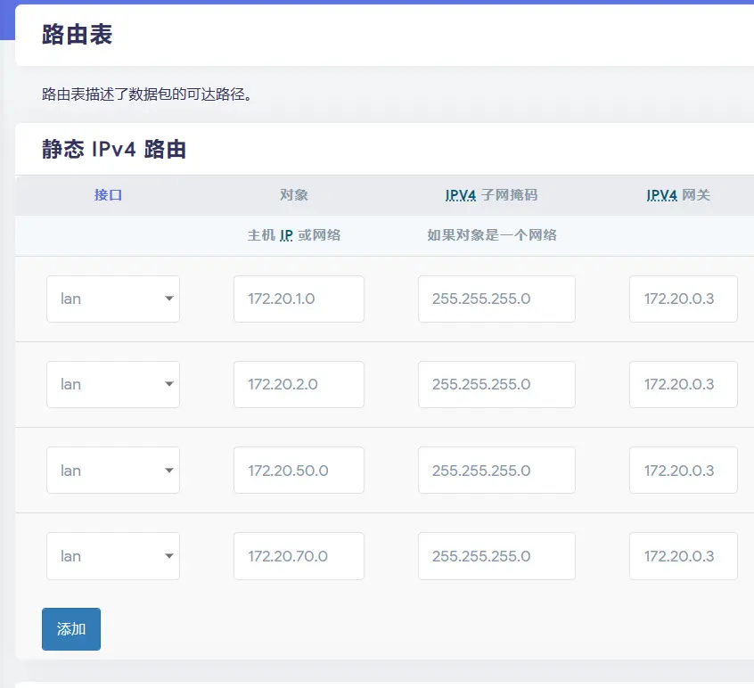Click gateway field in the 172.20.70.0 row
Viewport: 754px width, 688px height.
[683, 556]
